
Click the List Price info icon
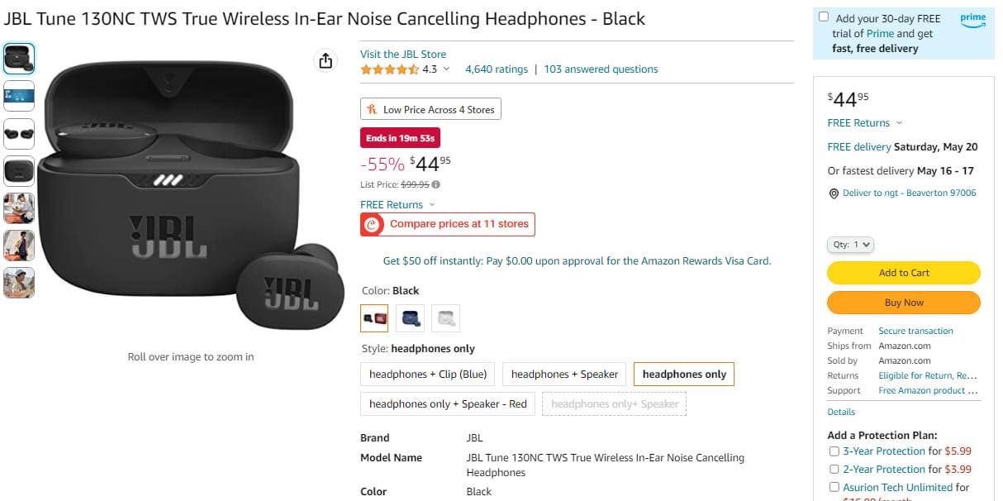point(436,185)
